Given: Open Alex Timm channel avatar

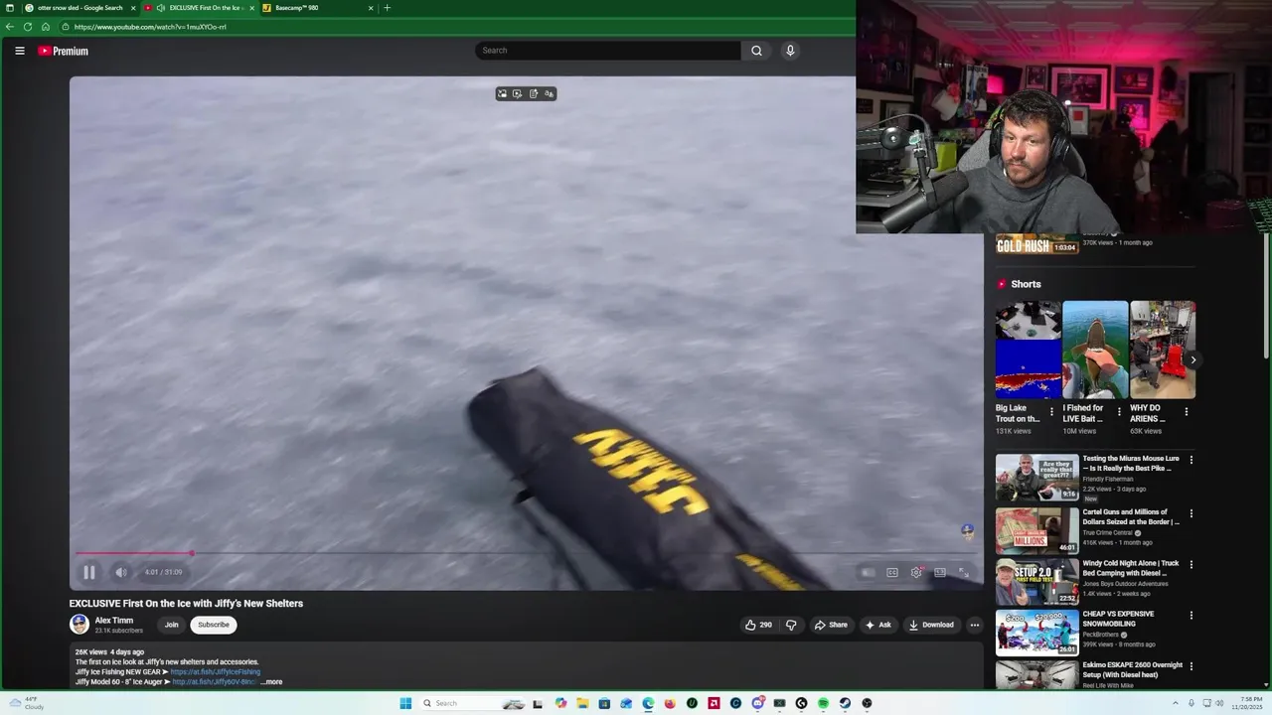Looking at the screenshot, I should click(x=79, y=625).
